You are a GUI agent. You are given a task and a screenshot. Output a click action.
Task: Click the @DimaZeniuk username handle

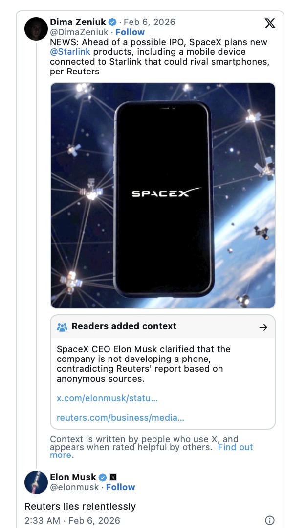tap(79, 32)
